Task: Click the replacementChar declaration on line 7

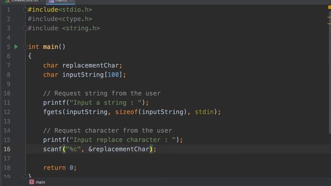Action: [x=91, y=66]
